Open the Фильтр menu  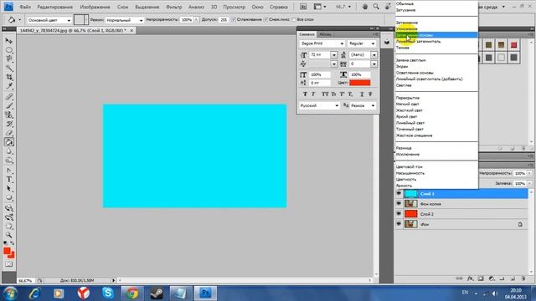[x=174, y=7]
